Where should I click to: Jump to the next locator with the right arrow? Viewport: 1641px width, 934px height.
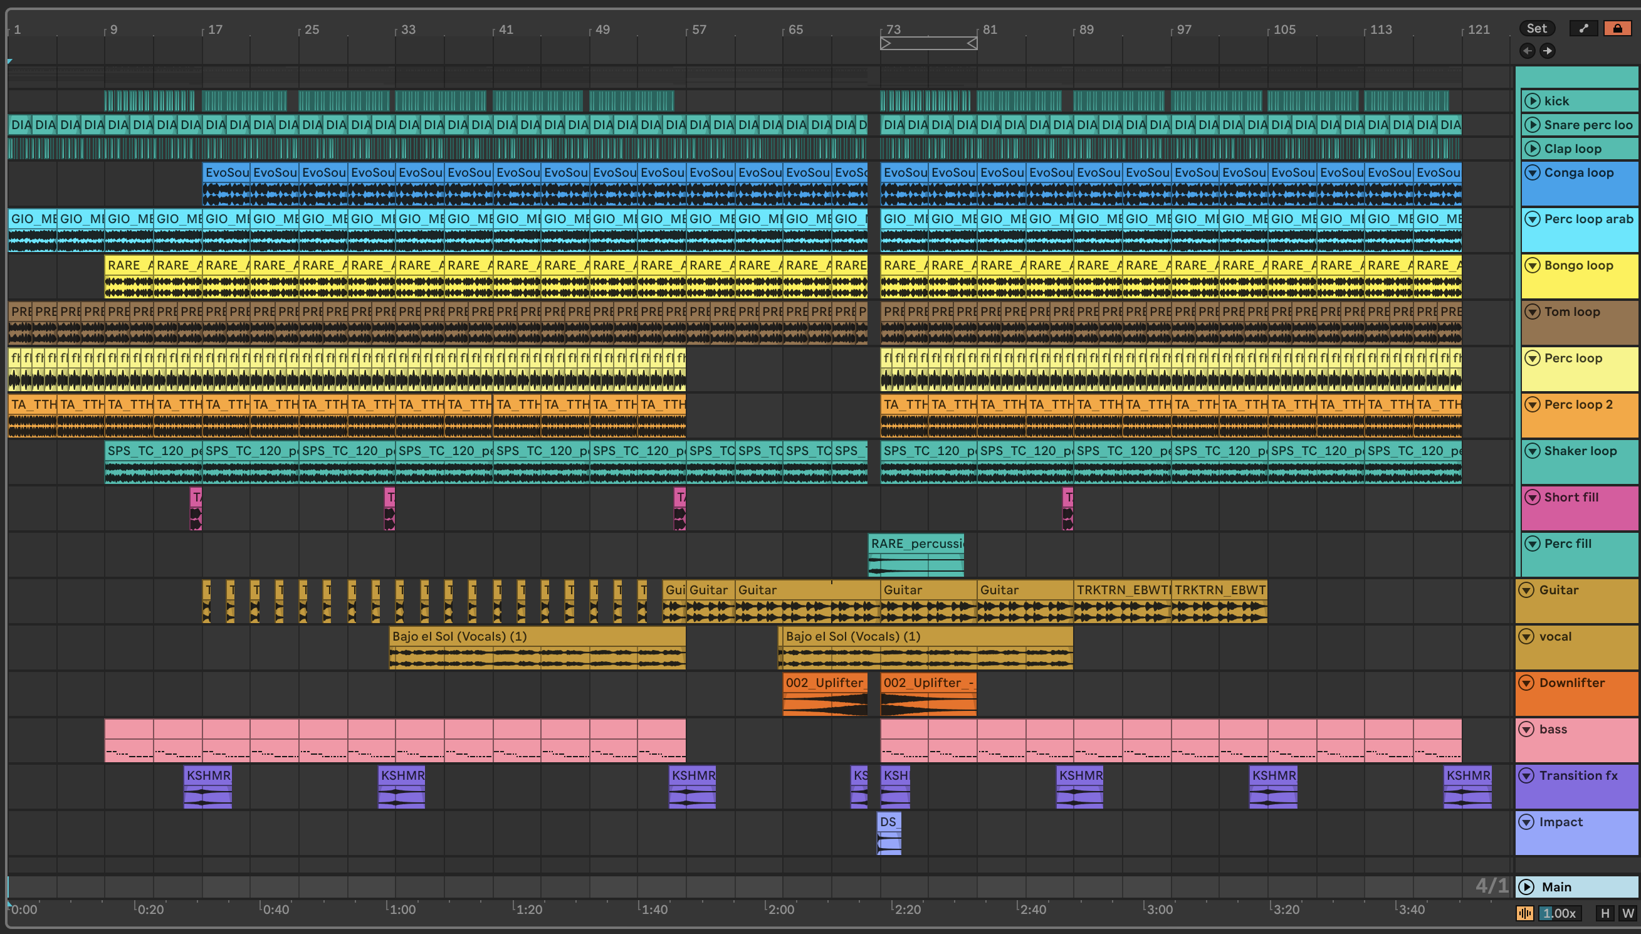point(1548,51)
